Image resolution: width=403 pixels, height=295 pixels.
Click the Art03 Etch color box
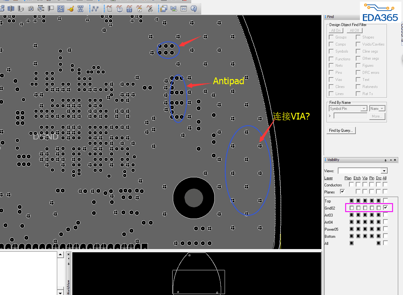[358, 215]
